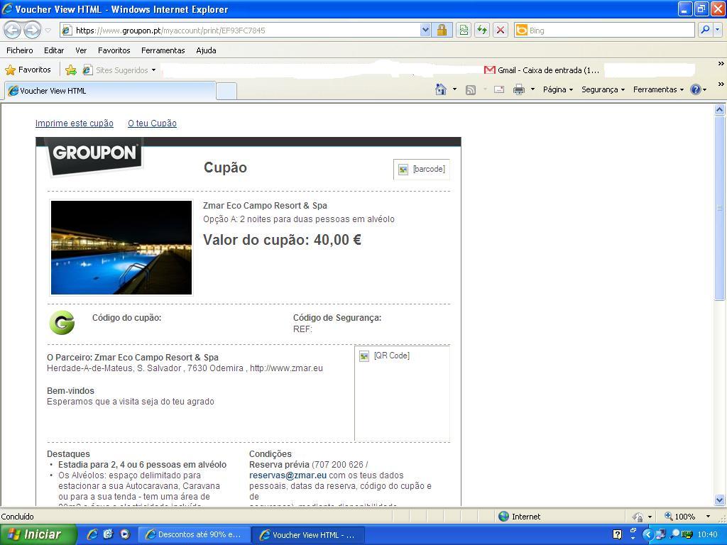727x545 pixels.
Task: Click the vertical scrollbar up arrow
Action: coord(720,110)
